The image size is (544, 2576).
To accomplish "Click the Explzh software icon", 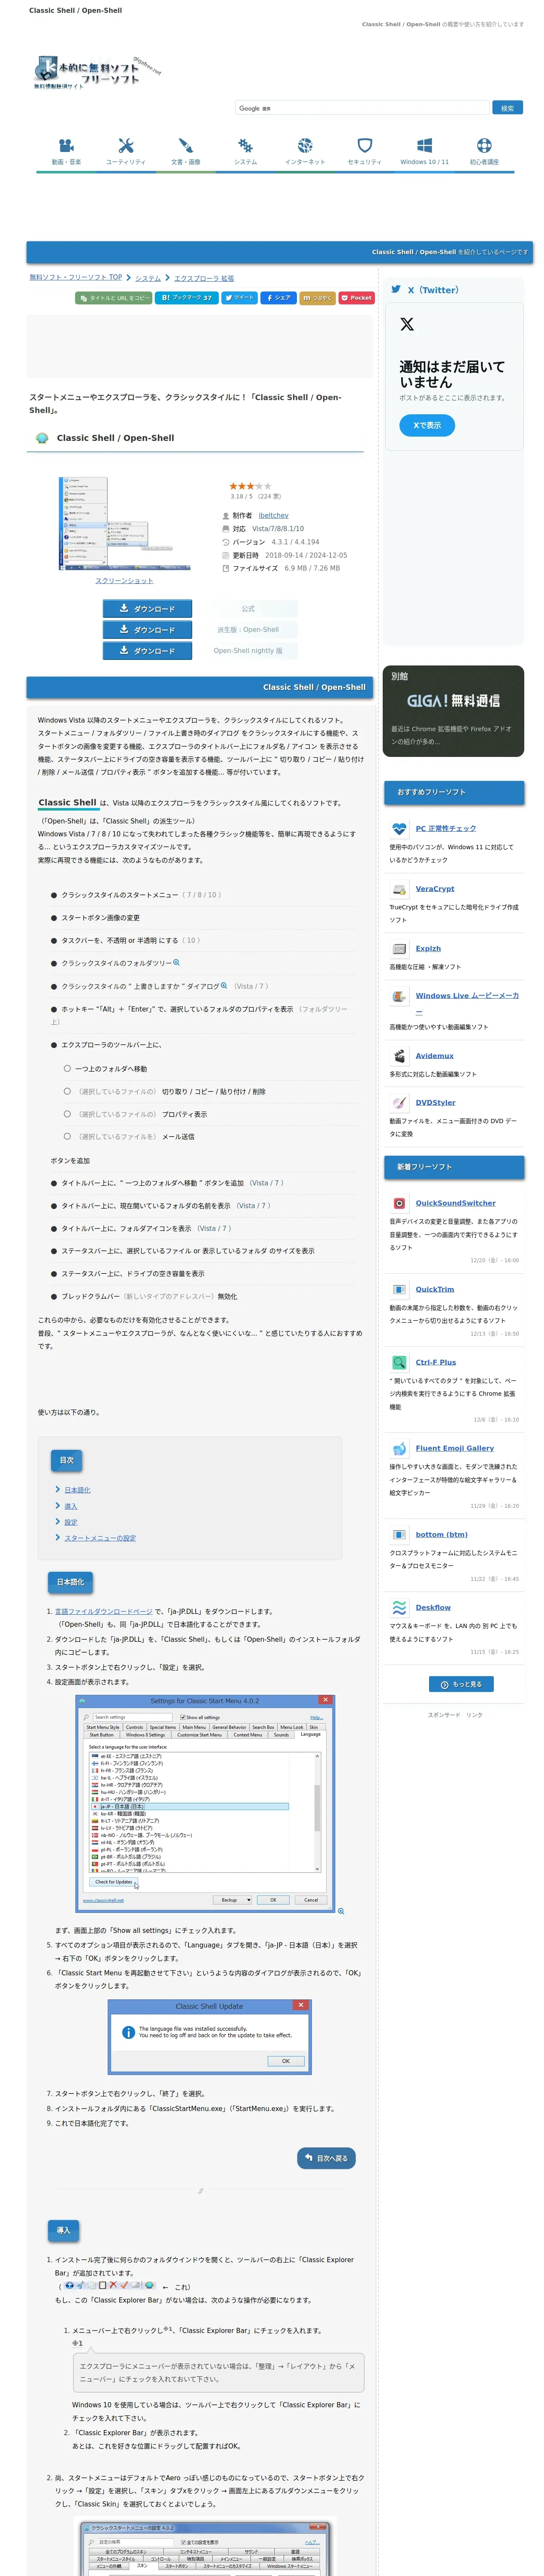I will [399, 948].
